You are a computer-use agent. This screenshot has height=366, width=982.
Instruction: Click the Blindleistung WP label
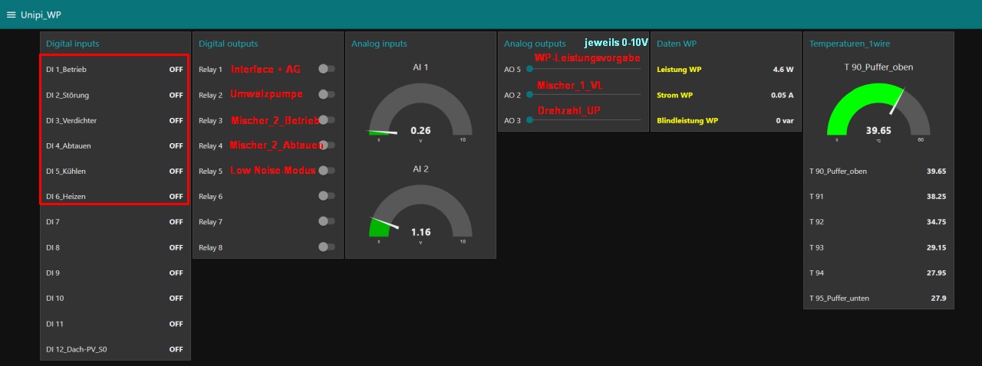point(688,120)
